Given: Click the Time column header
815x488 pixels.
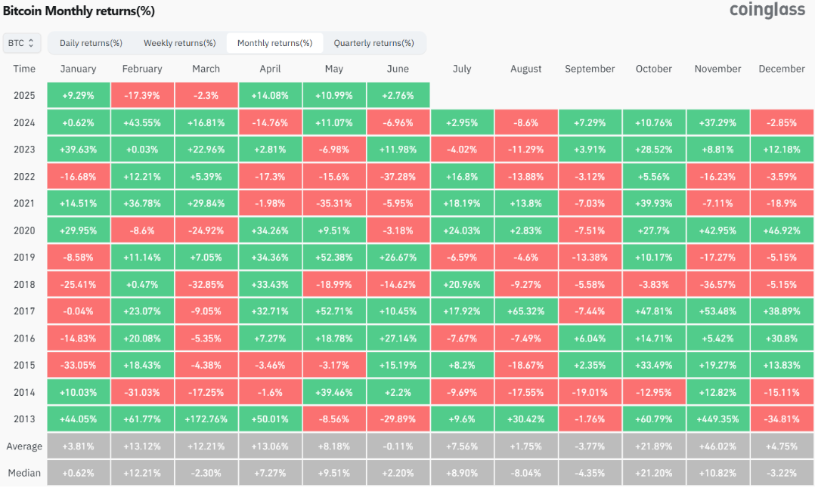Looking at the screenshot, I should [24, 69].
